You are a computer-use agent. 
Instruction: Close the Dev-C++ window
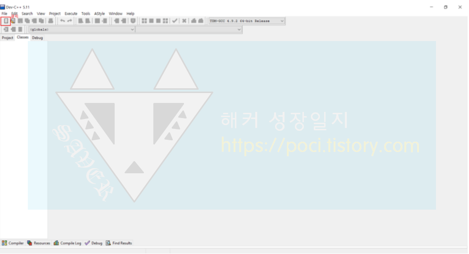pyautogui.click(x=460, y=7)
